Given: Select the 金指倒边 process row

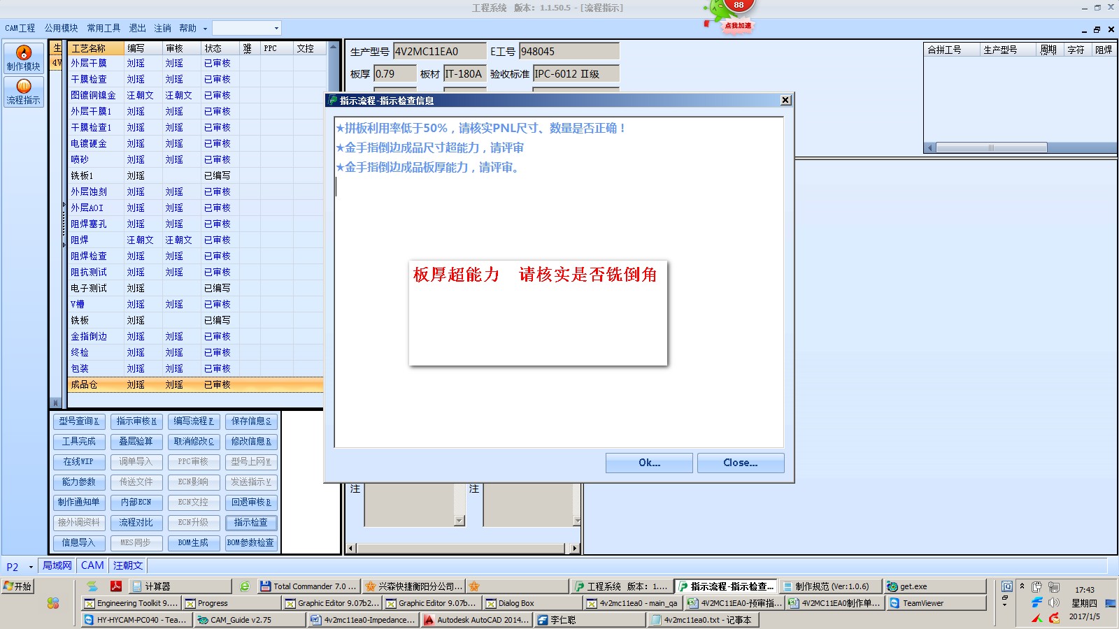Looking at the screenshot, I should click(x=196, y=336).
